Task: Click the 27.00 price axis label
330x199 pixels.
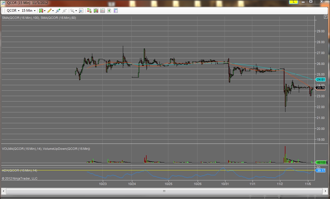Action: point(321,53)
